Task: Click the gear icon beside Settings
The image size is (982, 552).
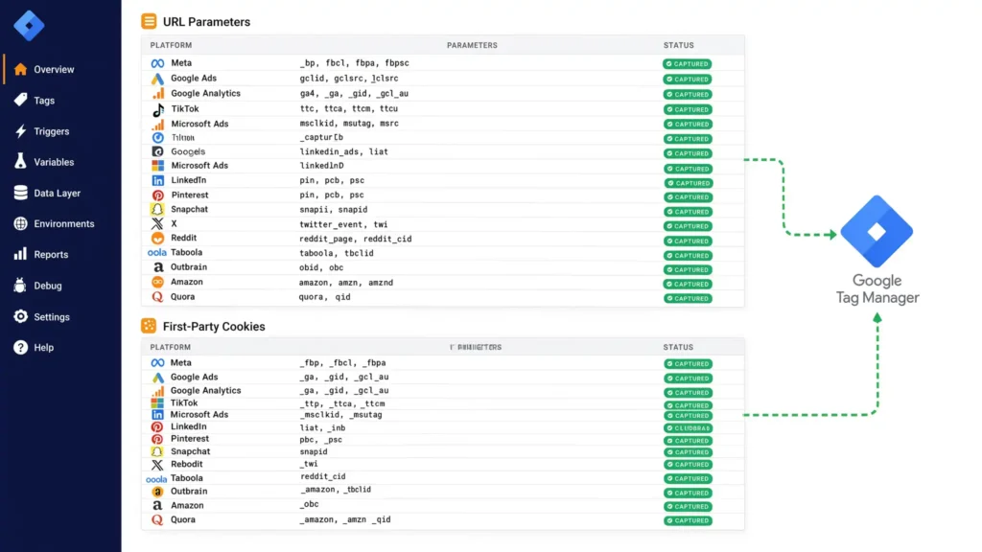Action: [21, 316]
